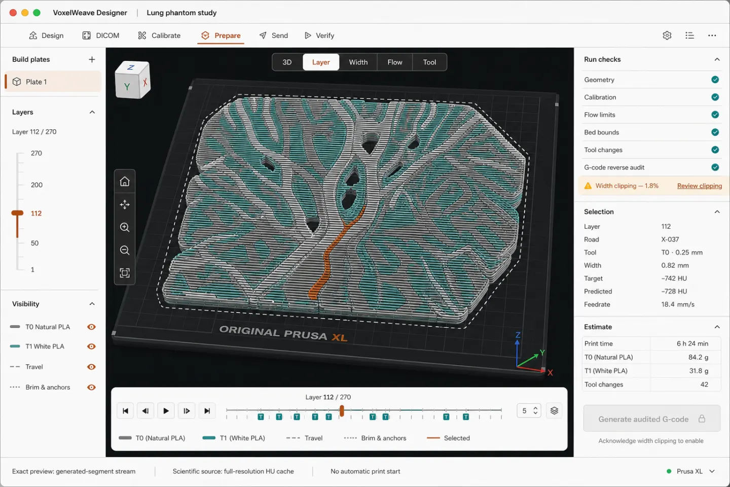Switch to the DICOM tab
This screenshot has width=730, height=487.
tap(101, 36)
